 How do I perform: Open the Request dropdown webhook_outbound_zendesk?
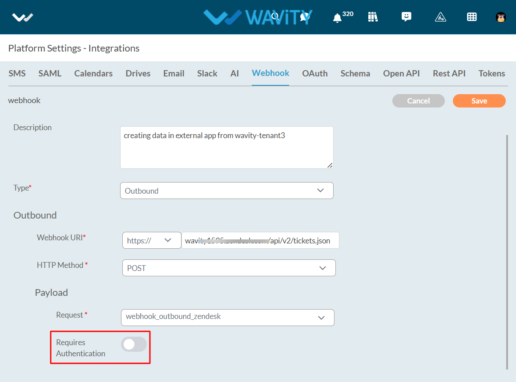pyautogui.click(x=228, y=318)
